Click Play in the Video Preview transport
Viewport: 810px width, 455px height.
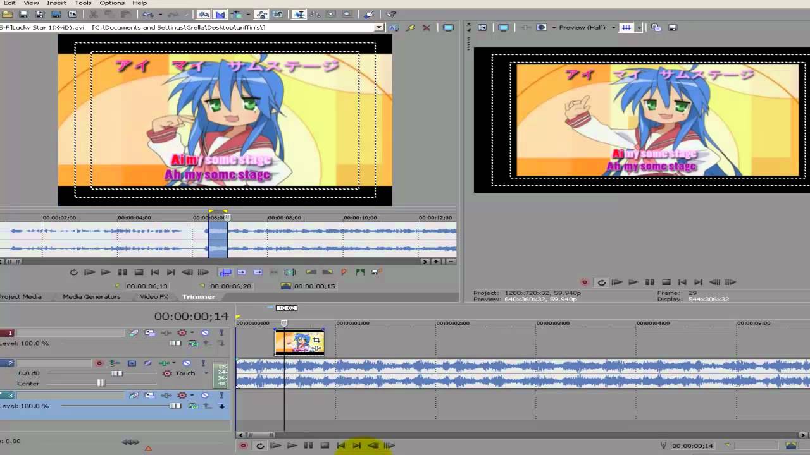[633, 282]
